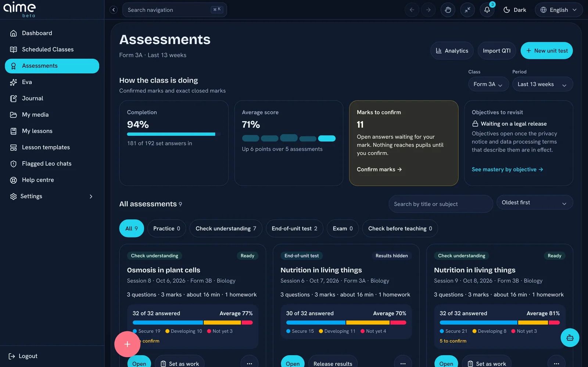Screen dimensions: 588x367
Task: Open My media
Action: click(52, 115)
